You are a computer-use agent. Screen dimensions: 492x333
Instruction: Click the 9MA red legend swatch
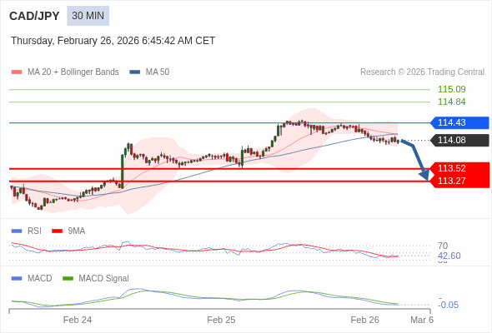[x=57, y=231]
